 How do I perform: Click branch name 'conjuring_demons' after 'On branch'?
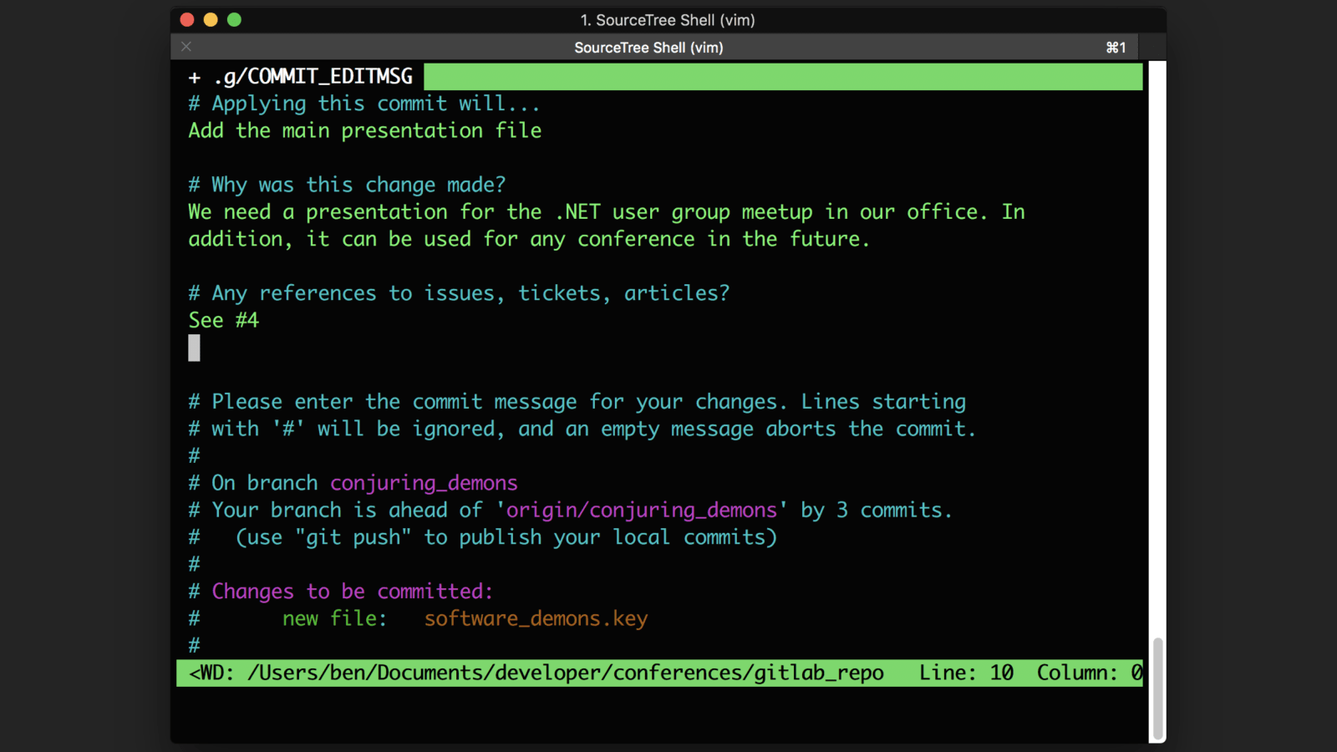pyautogui.click(x=424, y=483)
